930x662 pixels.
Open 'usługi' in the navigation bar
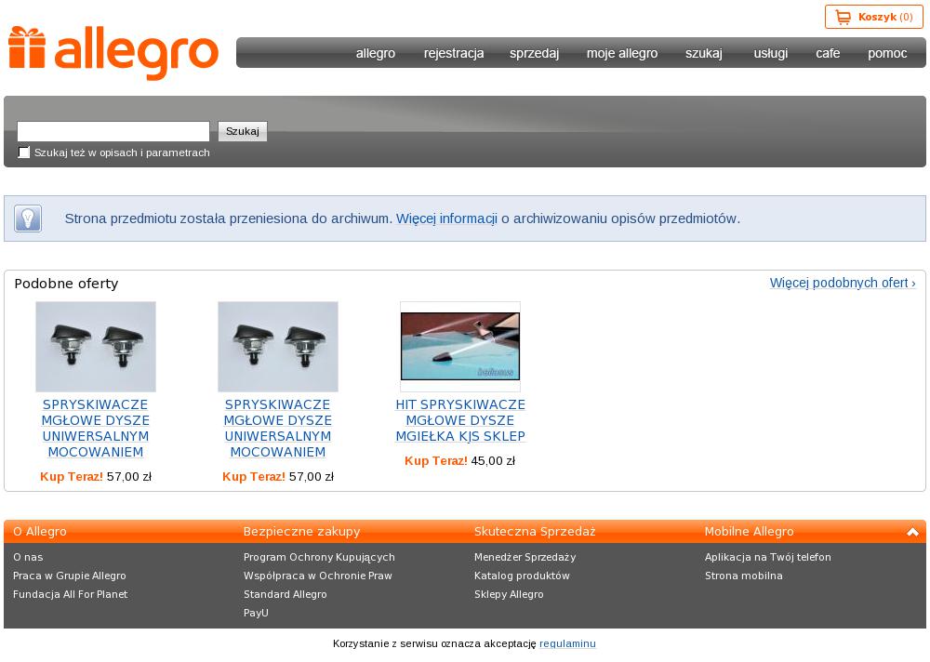tap(770, 53)
